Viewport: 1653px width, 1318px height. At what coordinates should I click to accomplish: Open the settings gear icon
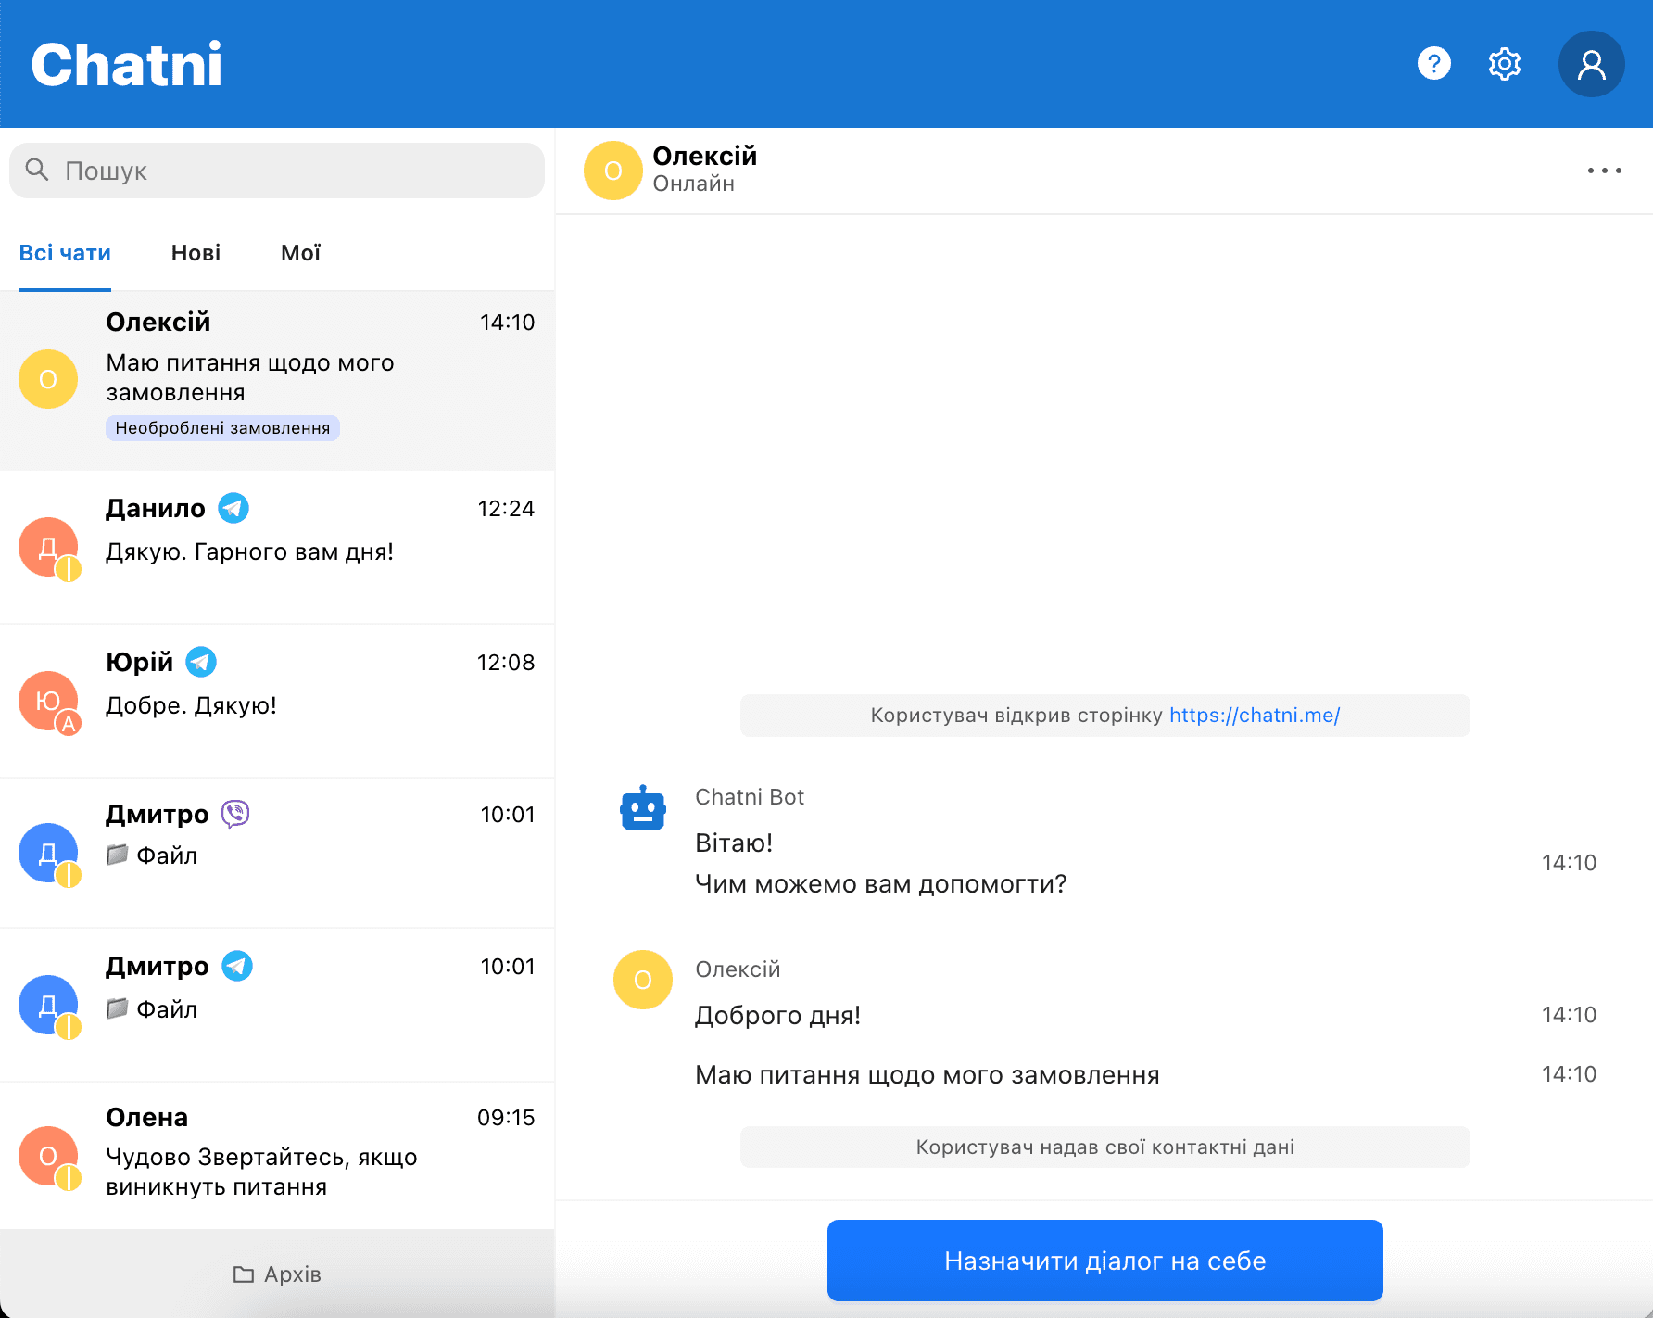(1505, 64)
